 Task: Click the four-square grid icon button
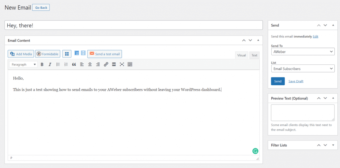(67, 54)
